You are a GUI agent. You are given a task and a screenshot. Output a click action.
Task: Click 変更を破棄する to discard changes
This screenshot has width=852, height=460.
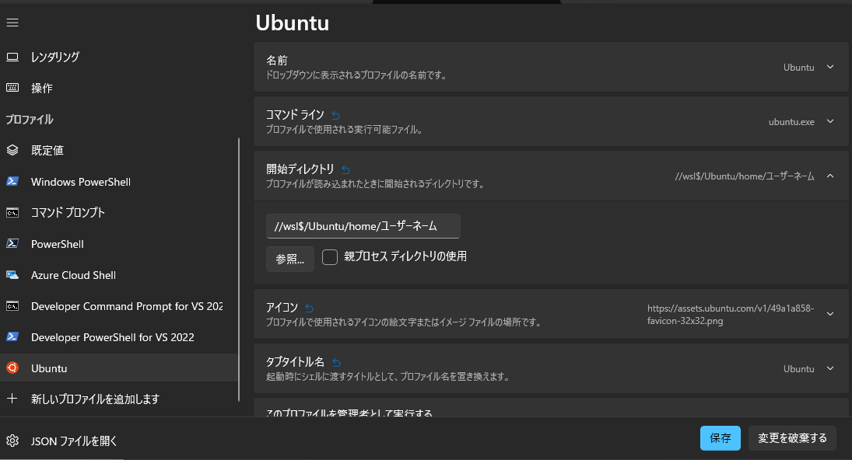coord(791,437)
